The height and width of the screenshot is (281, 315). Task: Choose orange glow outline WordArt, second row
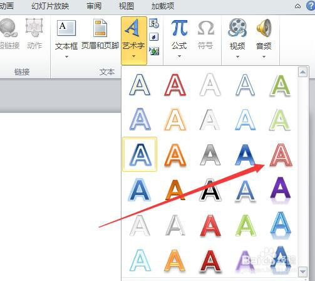point(175,119)
